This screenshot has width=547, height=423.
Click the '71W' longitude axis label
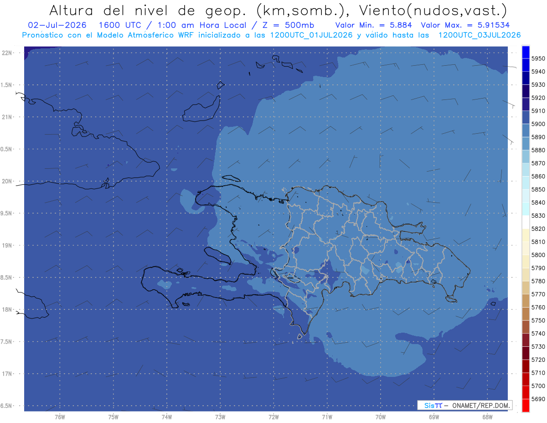[327, 417]
